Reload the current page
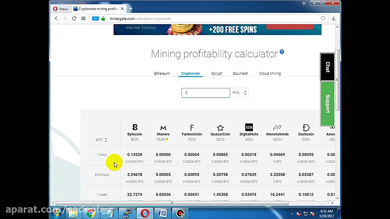 [74, 19]
